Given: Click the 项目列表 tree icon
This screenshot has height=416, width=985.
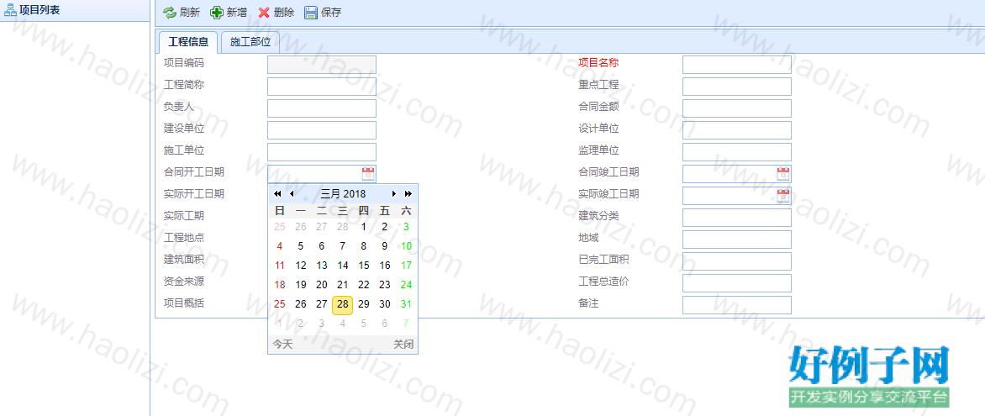Looking at the screenshot, I should pos(10,10).
